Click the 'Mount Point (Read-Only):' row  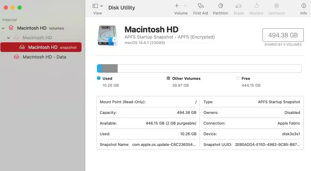tap(148, 102)
